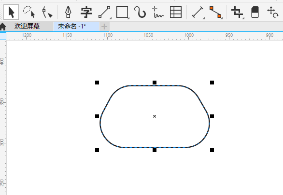The height and width of the screenshot is (195, 283).
Task: Activate the Text tool (字)
Action: tap(86, 12)
